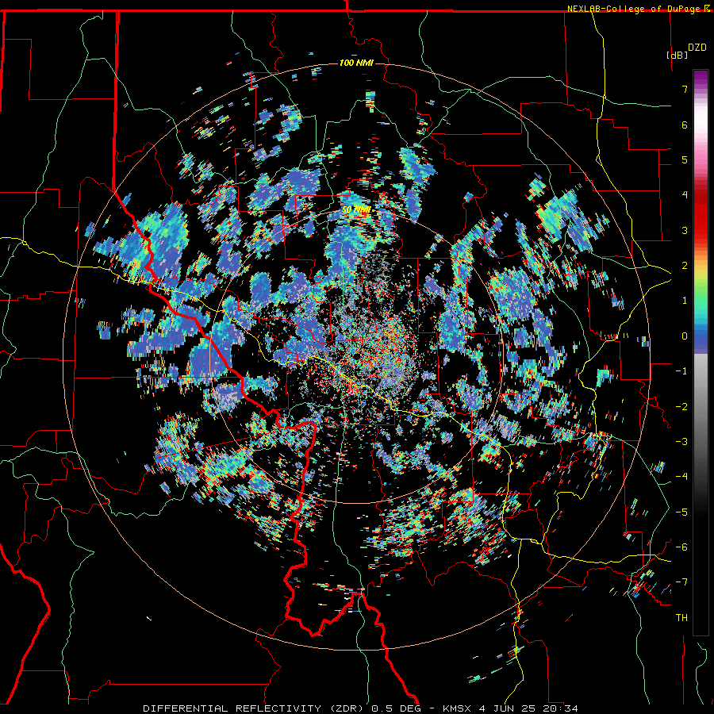
Task: Click legend value 6
Action: click(685, 125)
